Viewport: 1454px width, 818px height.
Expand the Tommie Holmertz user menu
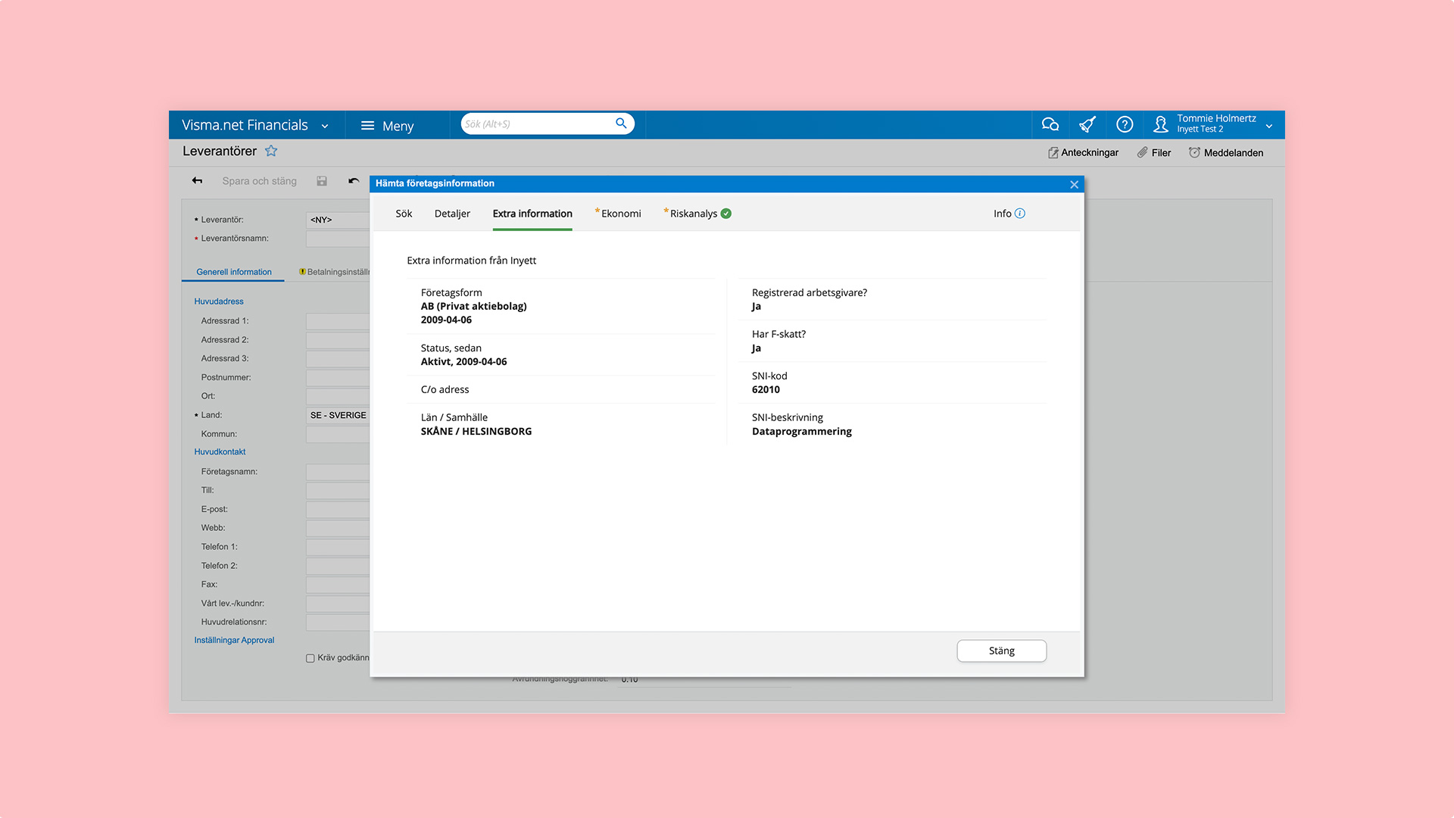(1269, 126)
